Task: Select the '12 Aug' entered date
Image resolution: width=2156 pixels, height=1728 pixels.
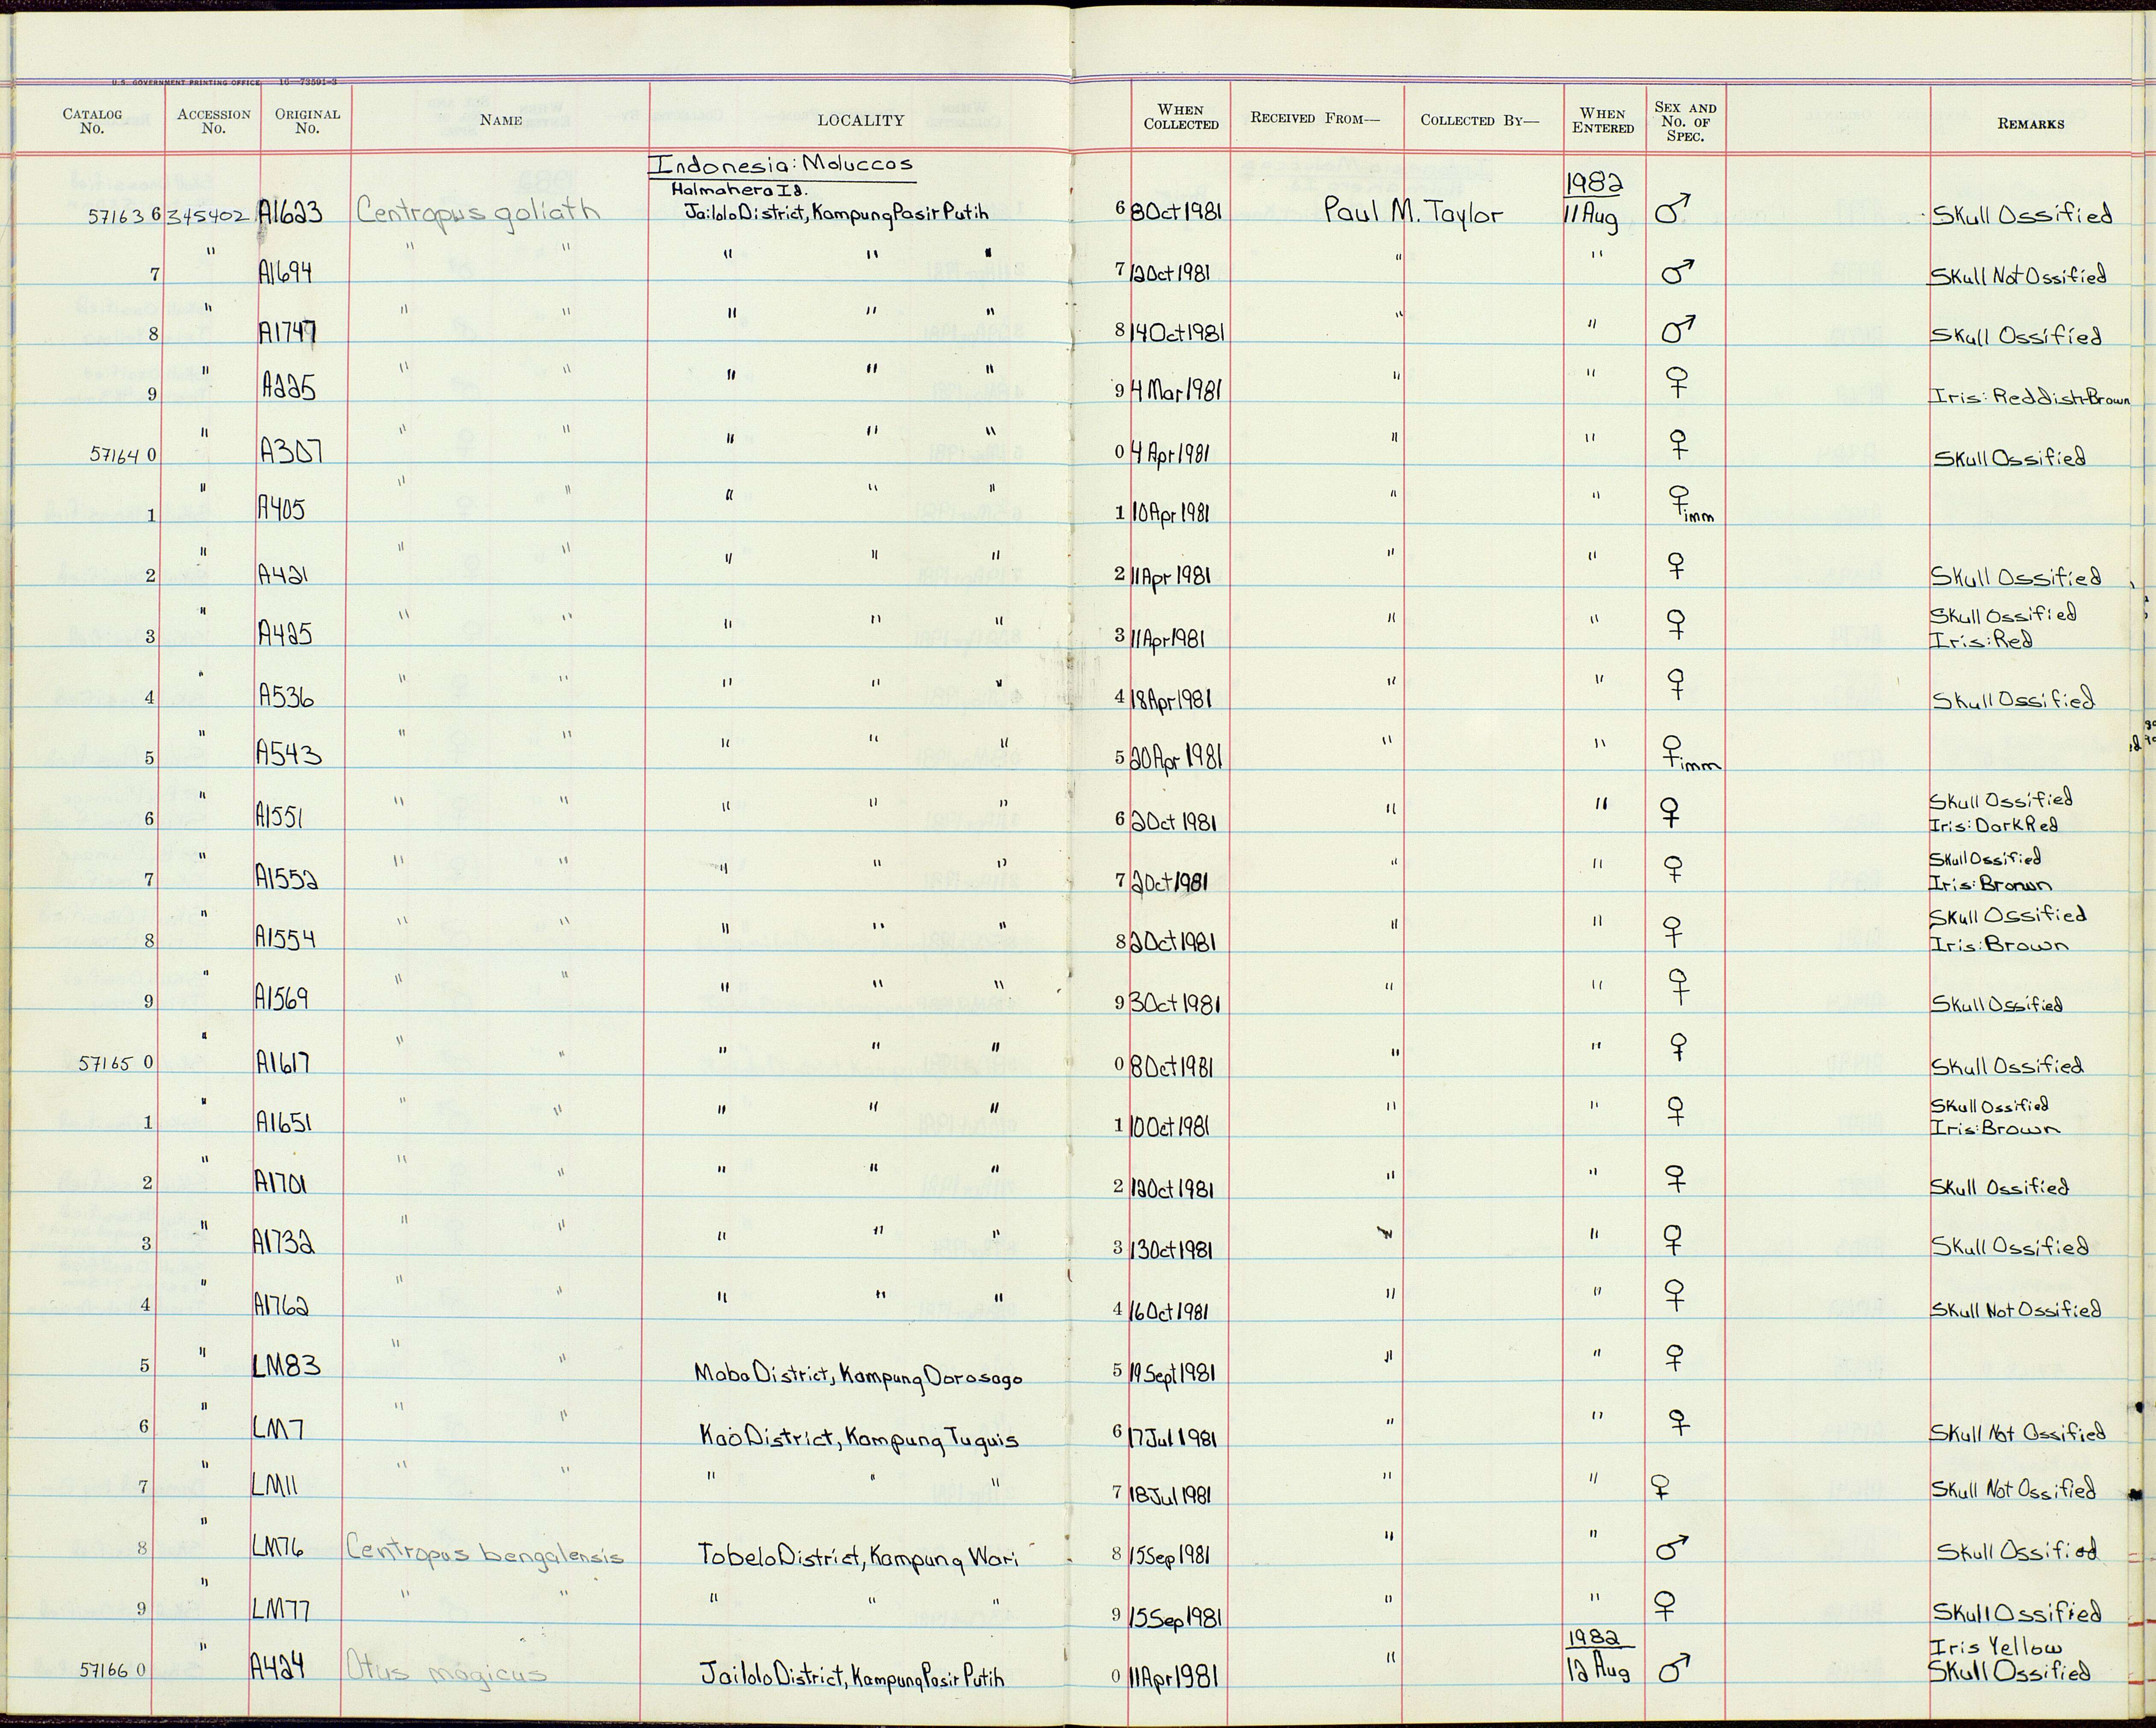Action: tap(1600, 1671)
